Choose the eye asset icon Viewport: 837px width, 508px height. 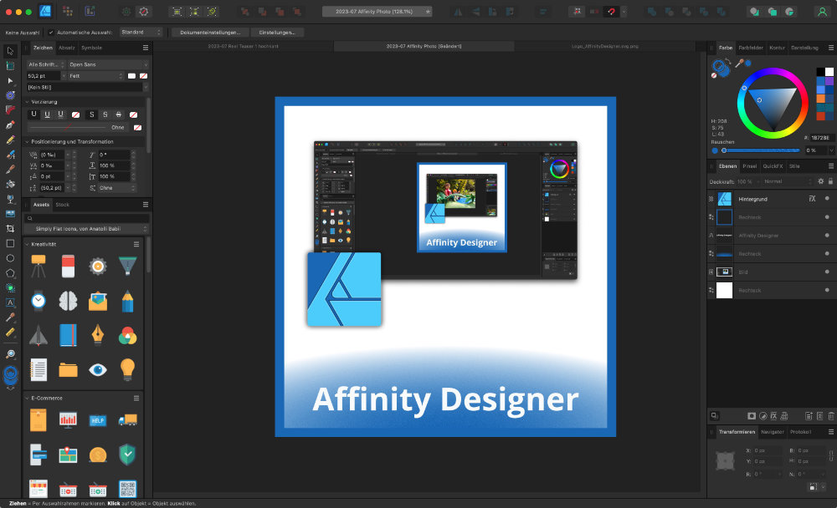[x=98, y=369]
